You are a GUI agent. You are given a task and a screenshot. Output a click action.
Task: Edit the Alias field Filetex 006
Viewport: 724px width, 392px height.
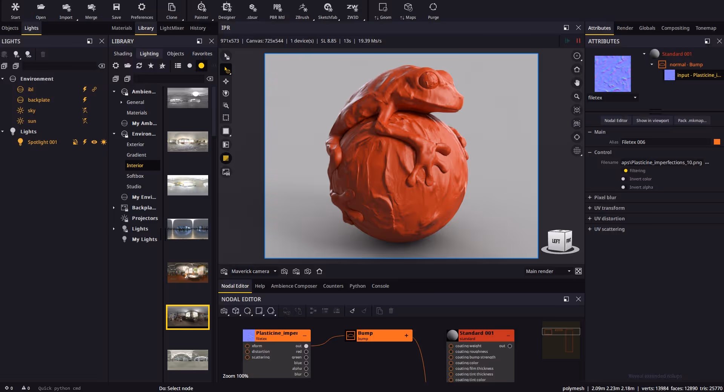pyautogui.click(x=665, y=142)
